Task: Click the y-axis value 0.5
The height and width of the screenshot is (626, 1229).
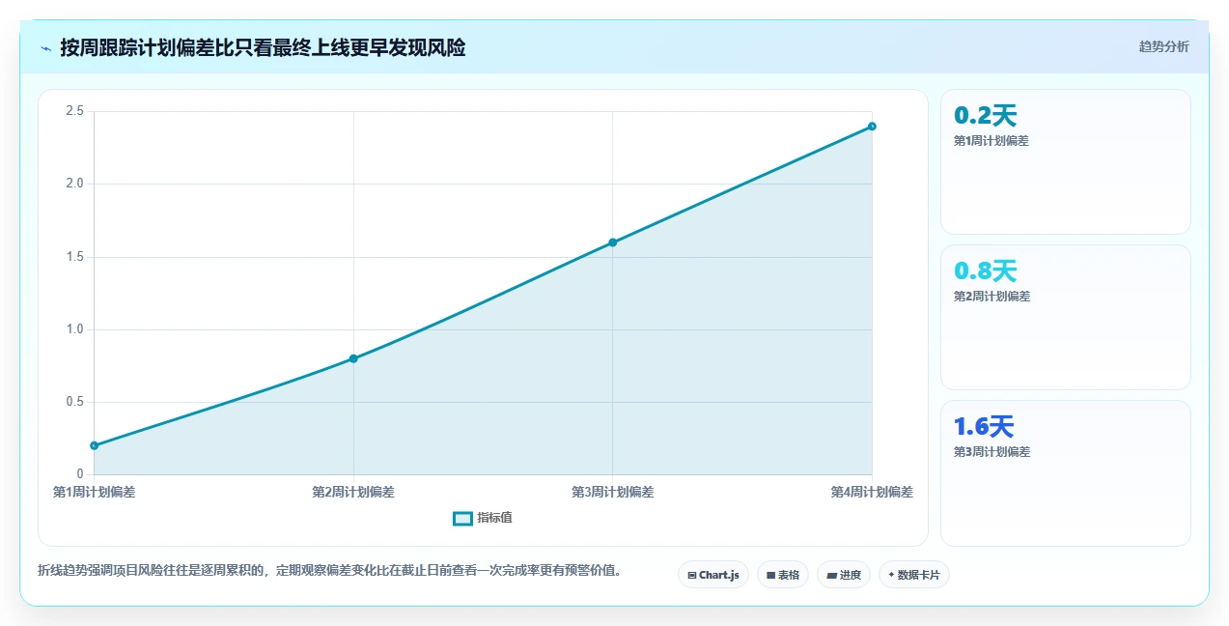Action: coord(74,402)
